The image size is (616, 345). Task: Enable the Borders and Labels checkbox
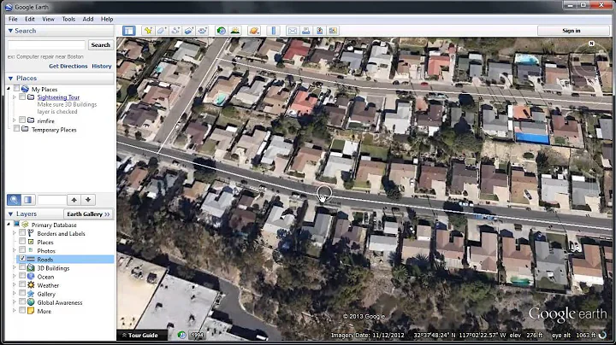(x=22, y=233)
